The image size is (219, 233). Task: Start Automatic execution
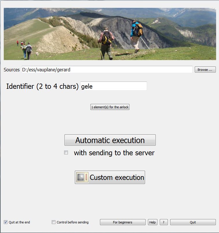pos(110,140)
